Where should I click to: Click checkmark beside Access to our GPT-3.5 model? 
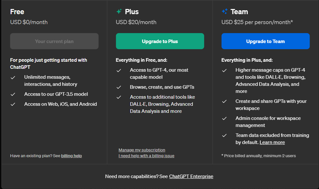[13, 94]
